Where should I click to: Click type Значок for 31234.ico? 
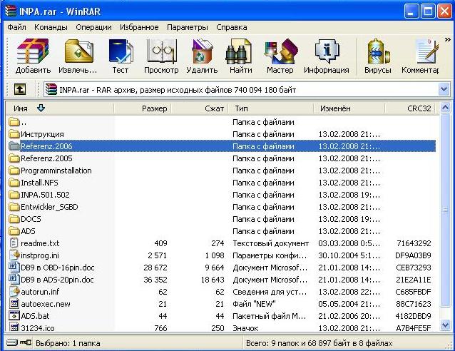[245, 328]
